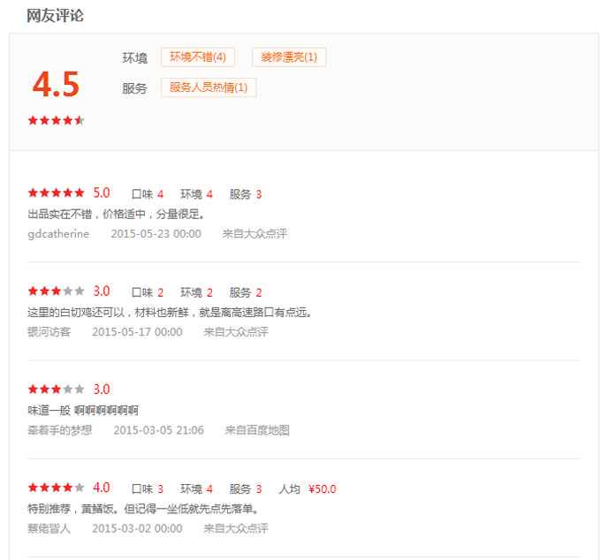The image size is (608, 560).
Task: Click 来自大众点评 in 银河访客's review
Action: (x=236, y=332)
